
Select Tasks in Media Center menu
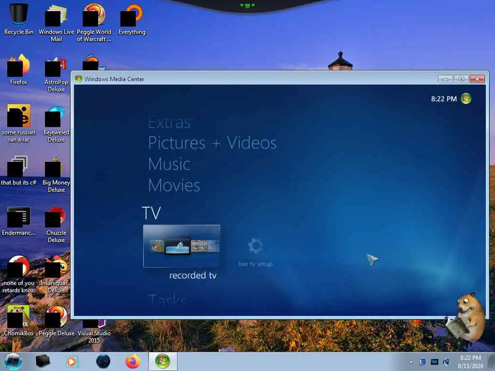(168, 300)
